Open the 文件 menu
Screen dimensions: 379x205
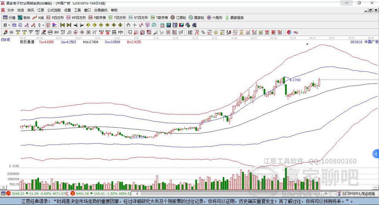click(x=11, y=10)
